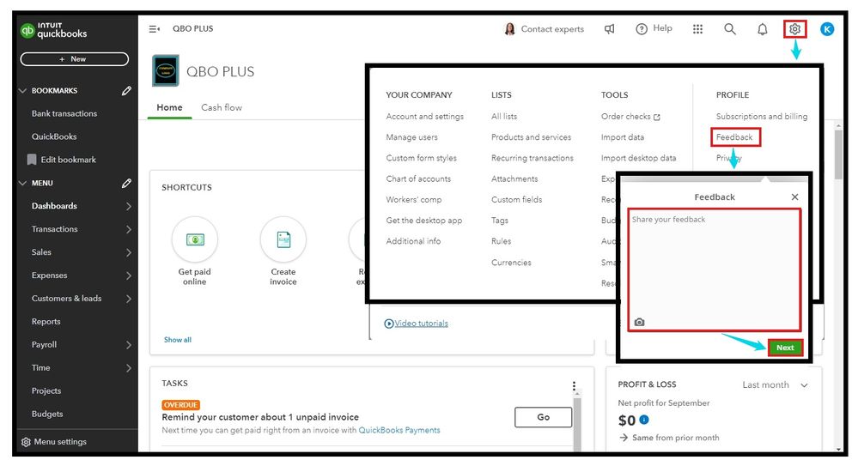Open Order checks external link

pos(631,117)
